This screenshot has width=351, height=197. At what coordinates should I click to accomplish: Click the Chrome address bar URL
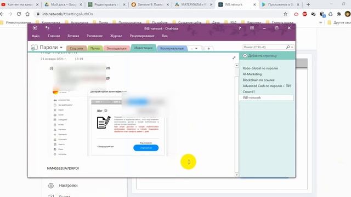coord(67,14)
